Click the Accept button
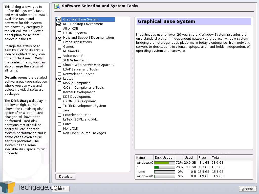Viewport: 259px width, 194px height. click(x=247, y=189)
